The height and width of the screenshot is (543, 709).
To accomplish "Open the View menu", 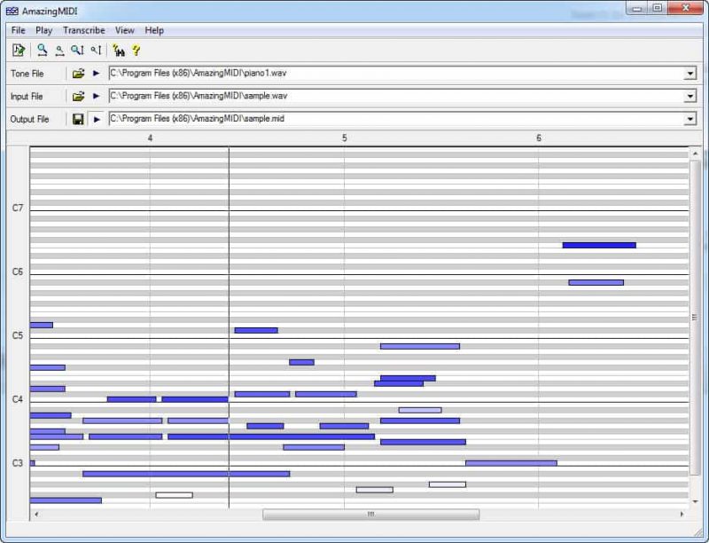I will pos(123,29).
